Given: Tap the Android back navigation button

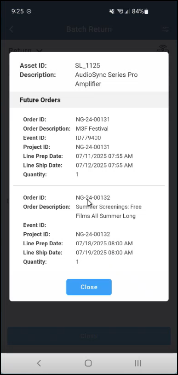Looking at the screenshot, I should coord(39,363).
